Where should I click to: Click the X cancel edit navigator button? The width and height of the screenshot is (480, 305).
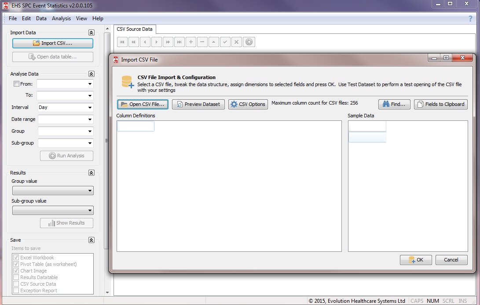pos(236,42)
